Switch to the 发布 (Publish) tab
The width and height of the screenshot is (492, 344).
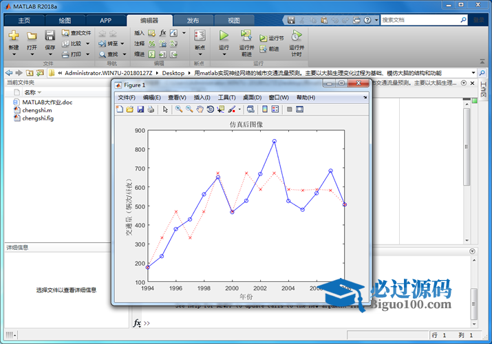coord(193,21)
